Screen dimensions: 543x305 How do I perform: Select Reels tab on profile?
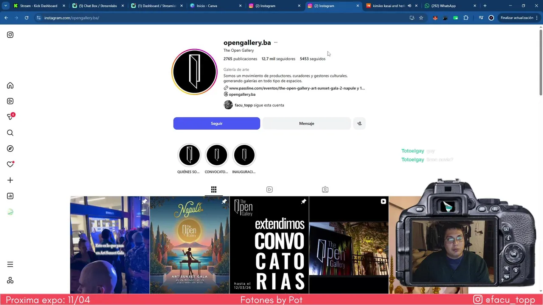pyautogui.click(x=269, y=189)
